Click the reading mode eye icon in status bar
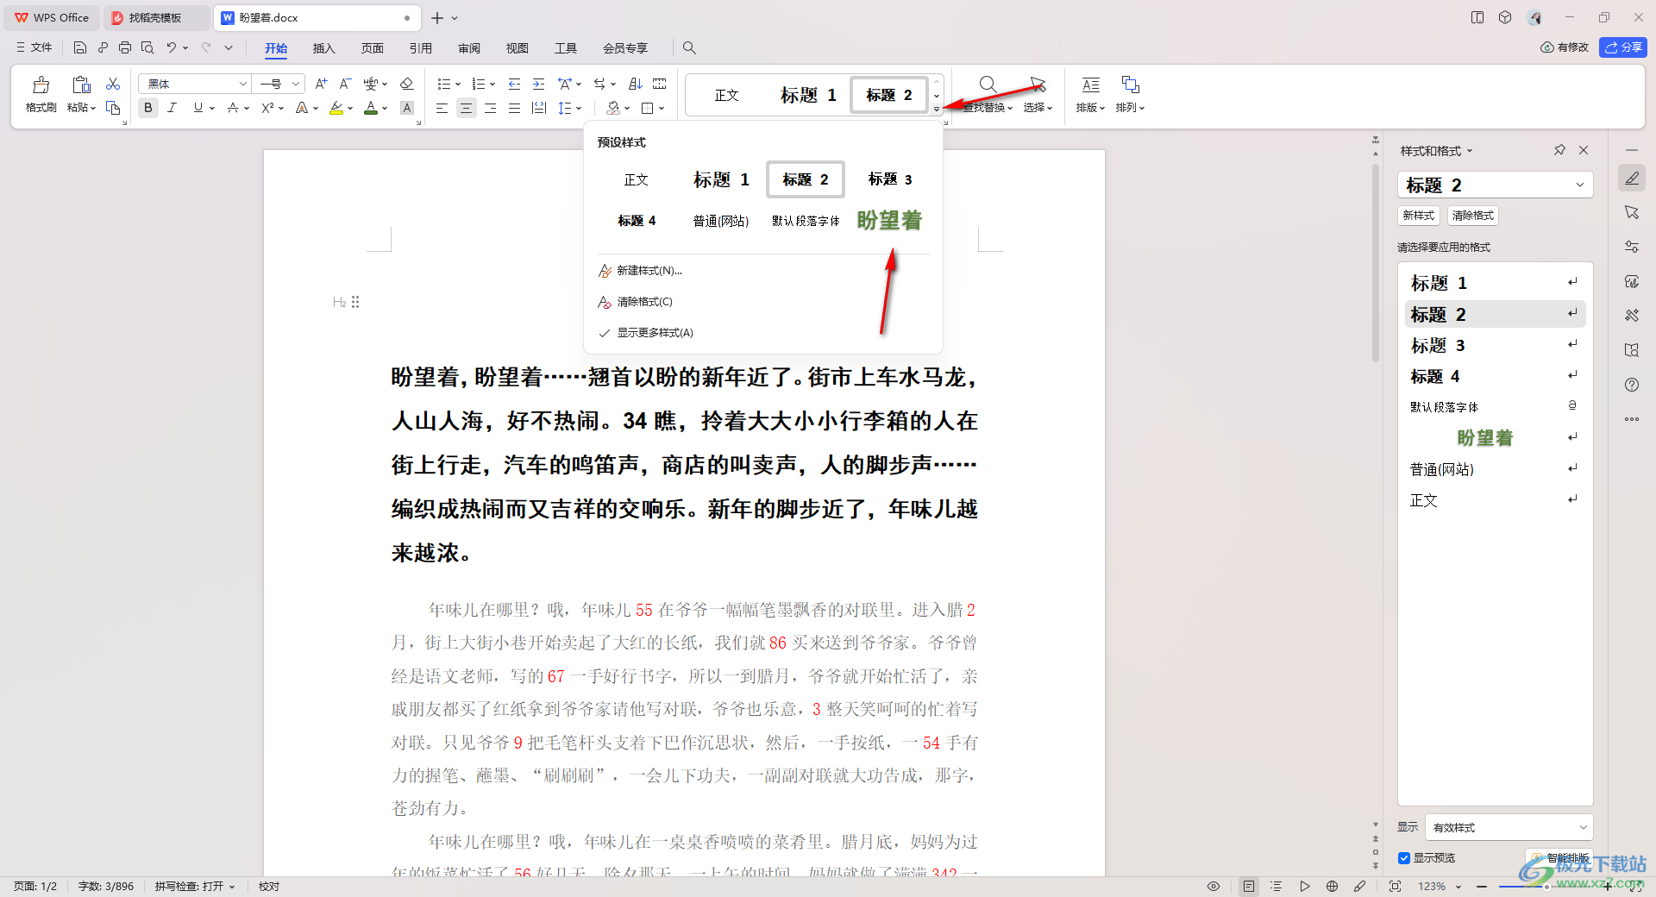The width and height of the screenshot is (1656, 897). point(1214,886)
